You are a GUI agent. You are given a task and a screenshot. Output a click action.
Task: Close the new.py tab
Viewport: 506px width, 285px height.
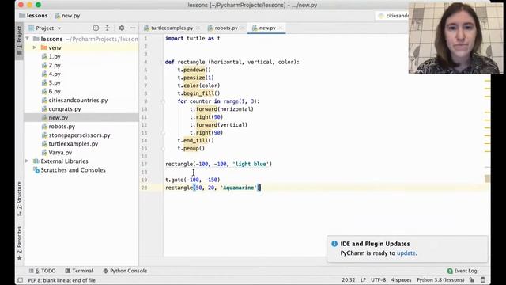coord(281,28)
